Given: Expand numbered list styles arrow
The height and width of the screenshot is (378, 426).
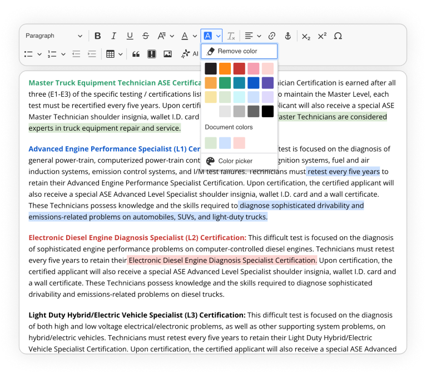Looking at the screenshot, I should tap(63, 54).
